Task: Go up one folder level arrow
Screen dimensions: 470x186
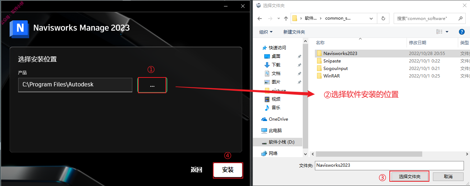Action: tap(286, 18)
